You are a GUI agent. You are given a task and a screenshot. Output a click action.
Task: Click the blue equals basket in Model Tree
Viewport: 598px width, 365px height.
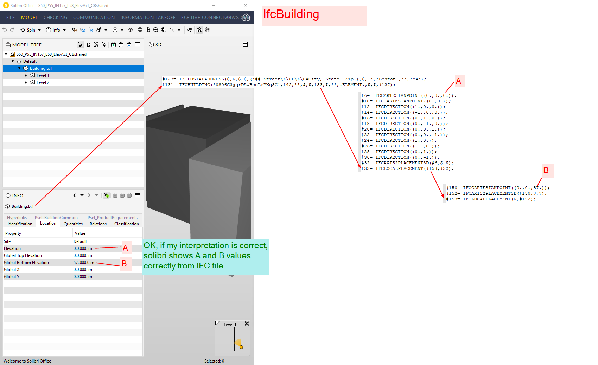129,45
